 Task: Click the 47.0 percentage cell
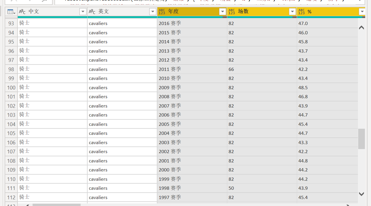pos(327,24)
